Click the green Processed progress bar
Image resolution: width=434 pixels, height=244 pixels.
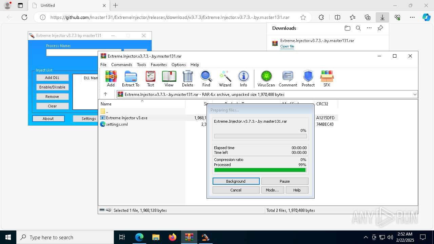pos(260,170)
